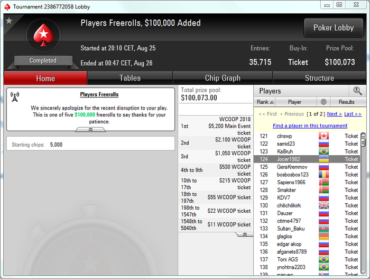
Task: Open player search magnifier icon
Action: (x=357, y=91)
